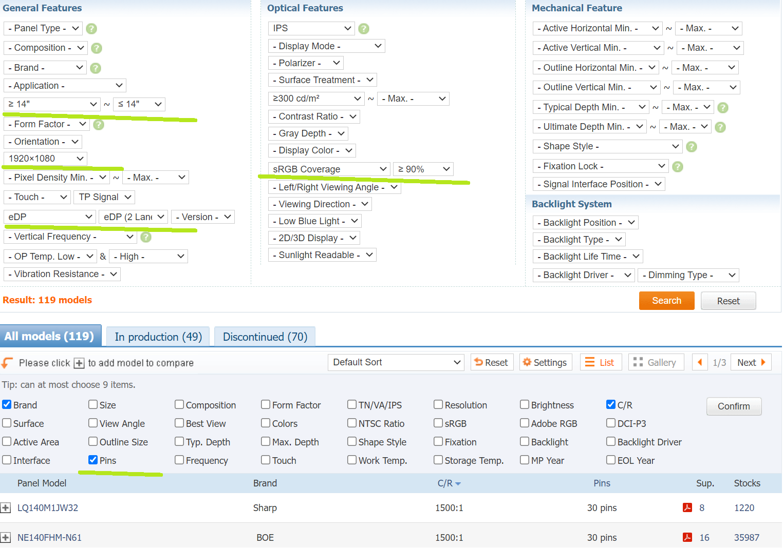
Task: Open PDF datasheet for LQ140M1JW32
Action: 687,508
